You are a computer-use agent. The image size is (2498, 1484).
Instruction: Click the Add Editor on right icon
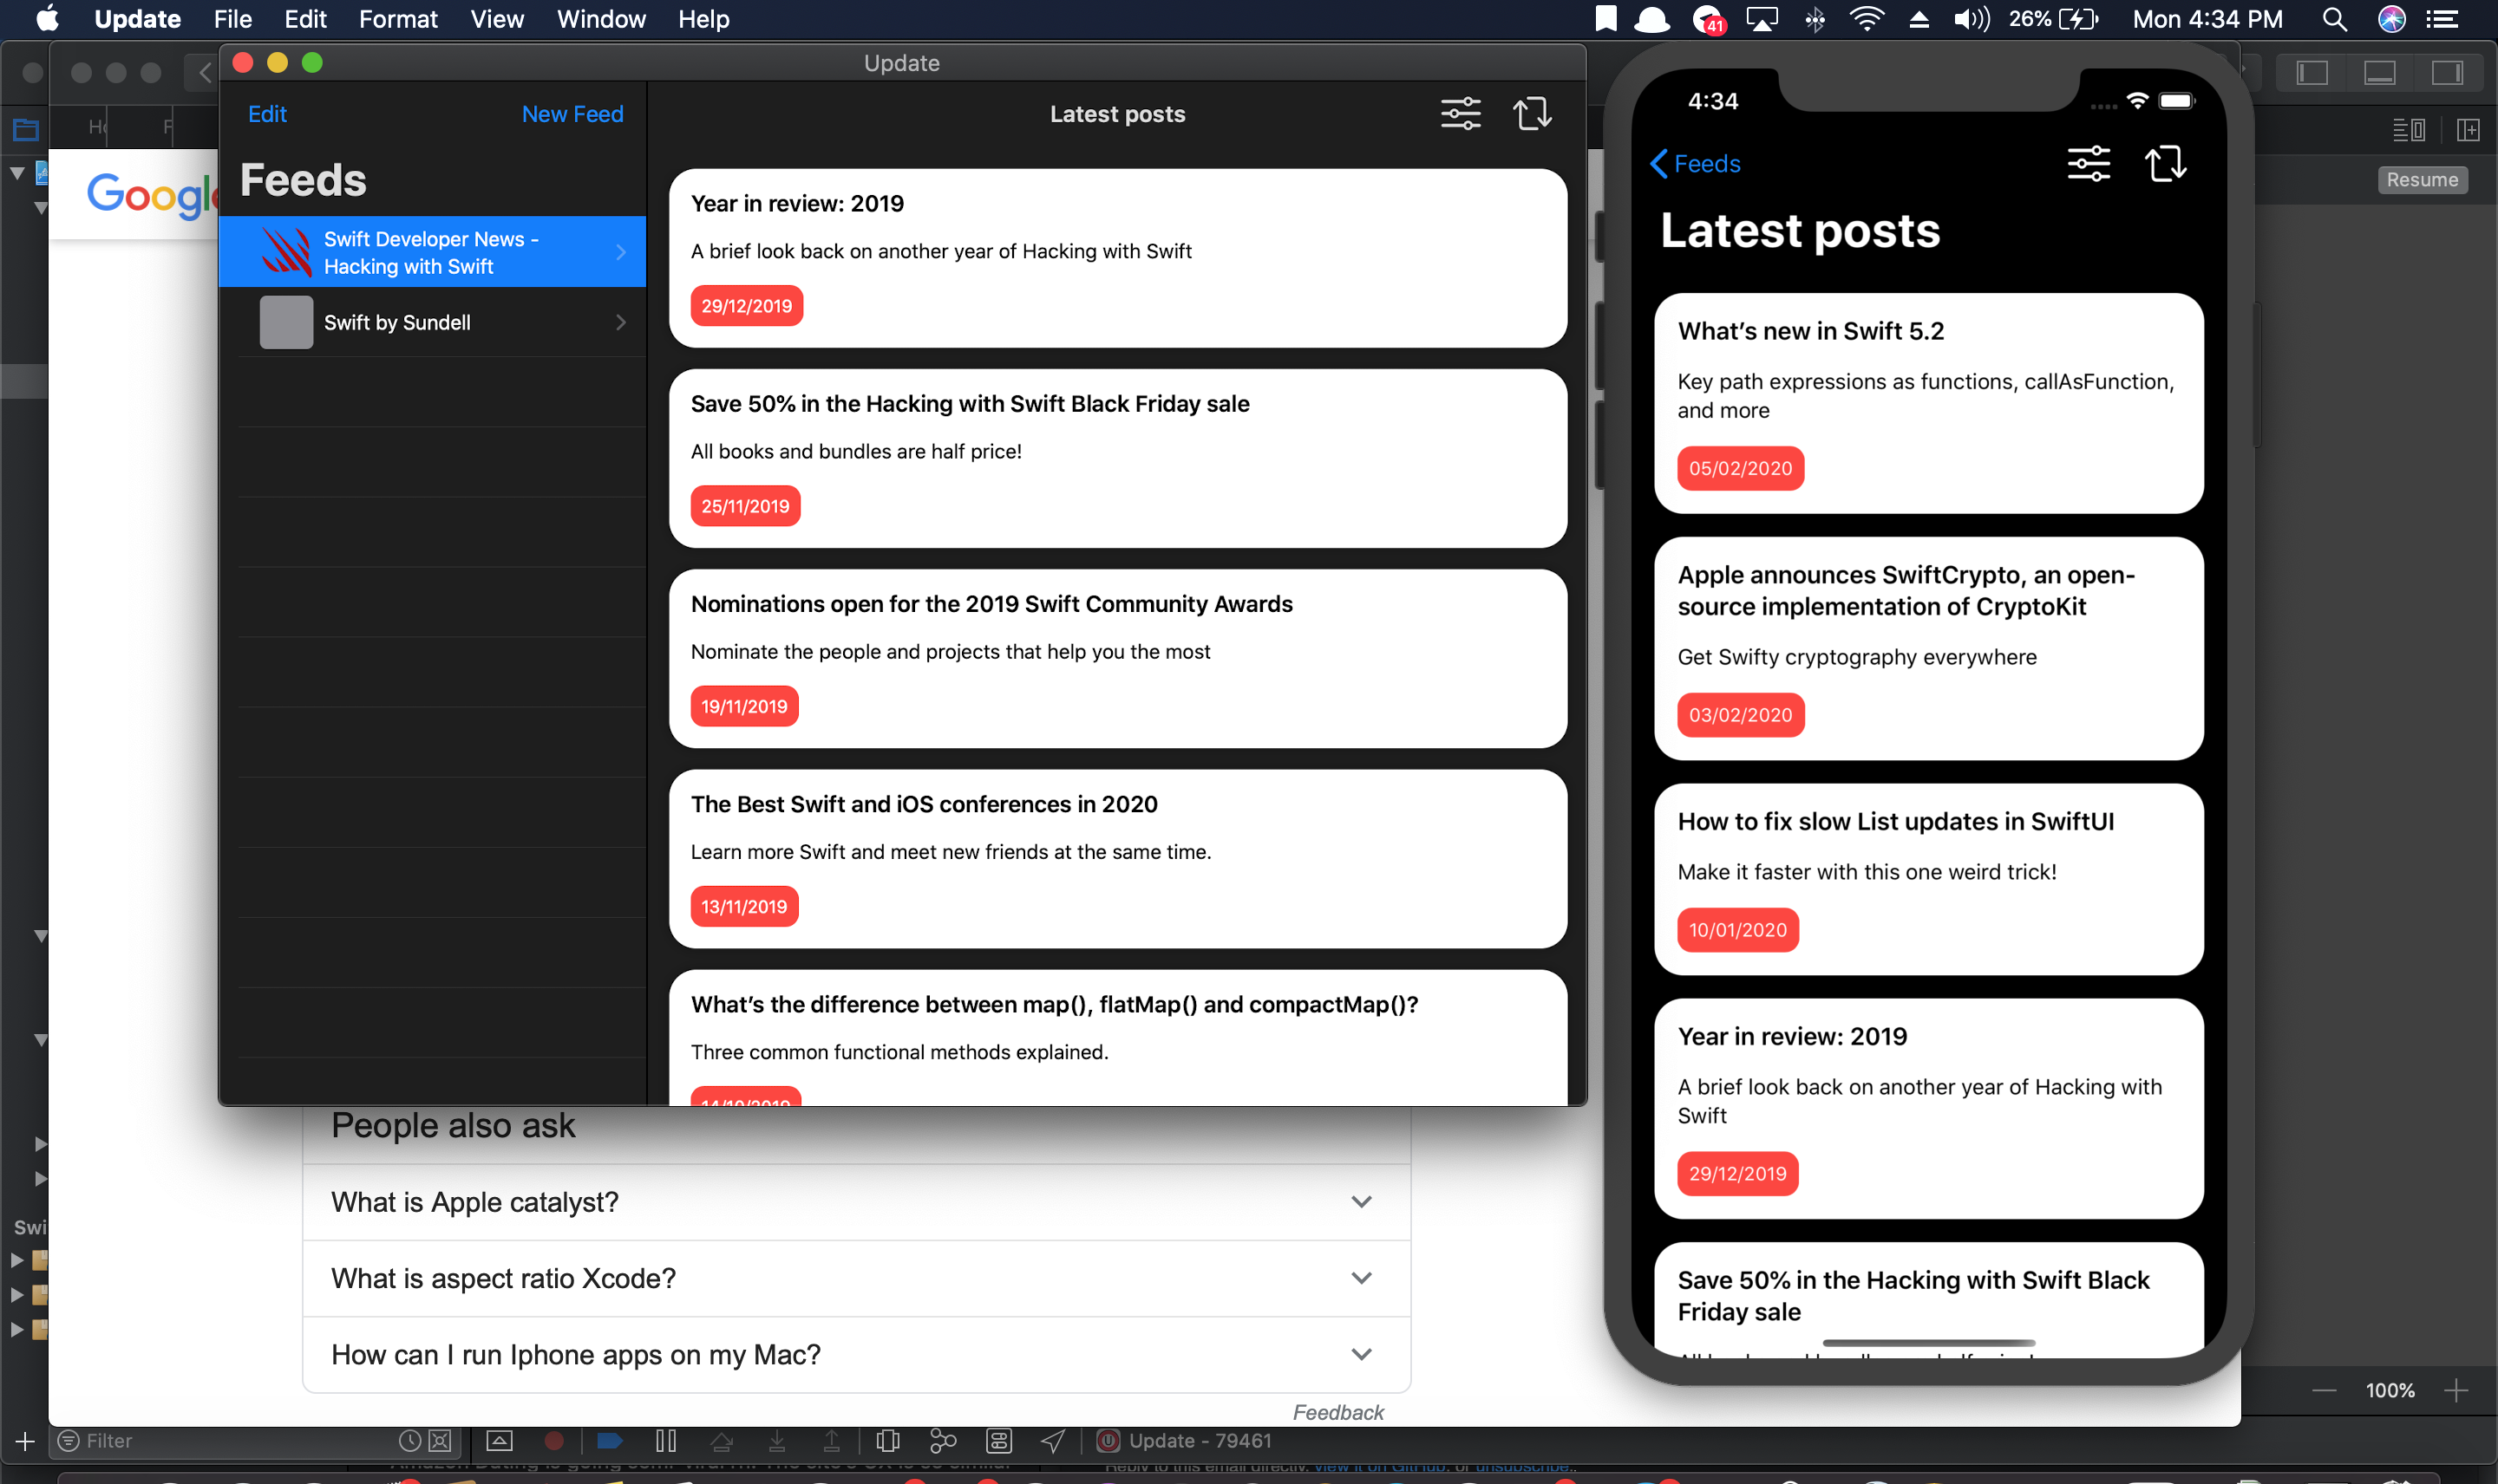coord(2468,129)
